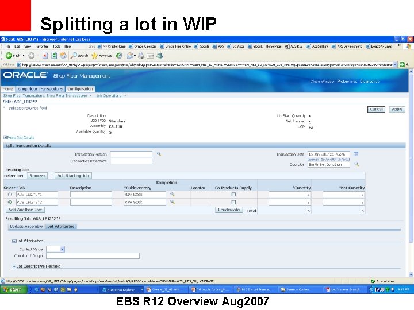Select radio button for job ADS_LBJ2*2*2
This screenshot has height=310, width=414.
[10, 203]
